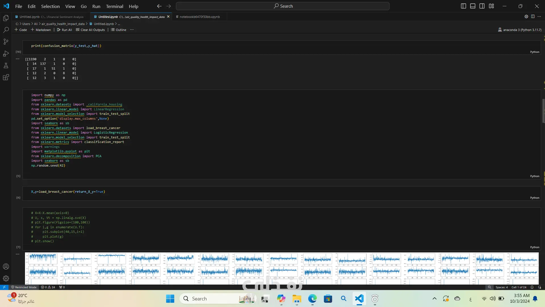Open the Search sidebar view
Image resolution: width=545 pixels, height=307 pixels.
[x=6, y=30]
